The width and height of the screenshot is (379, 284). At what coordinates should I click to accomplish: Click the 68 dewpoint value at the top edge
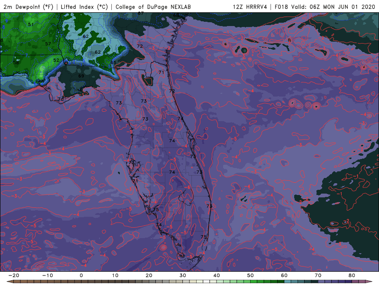point(176,16)
